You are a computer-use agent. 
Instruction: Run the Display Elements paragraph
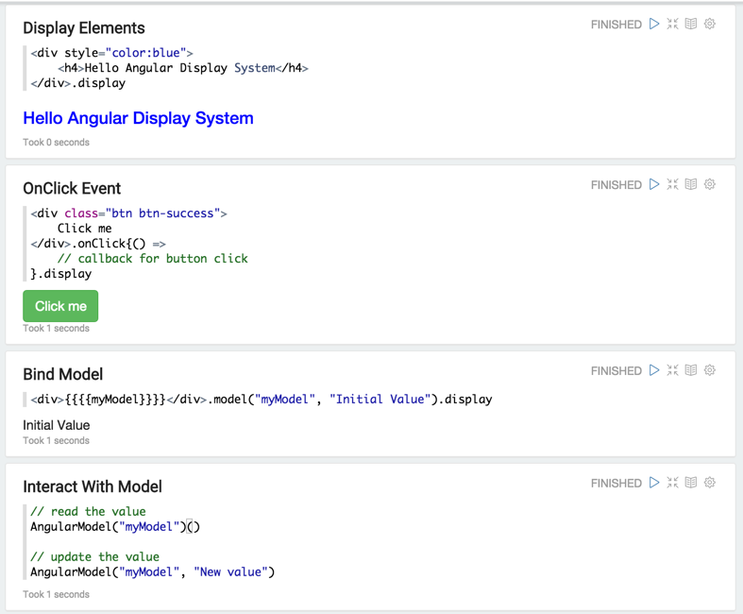tap(654, 24)
